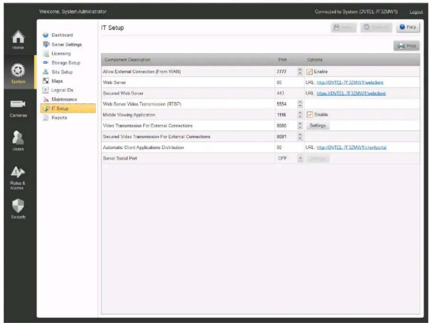Click the Reports document icon

46,118
